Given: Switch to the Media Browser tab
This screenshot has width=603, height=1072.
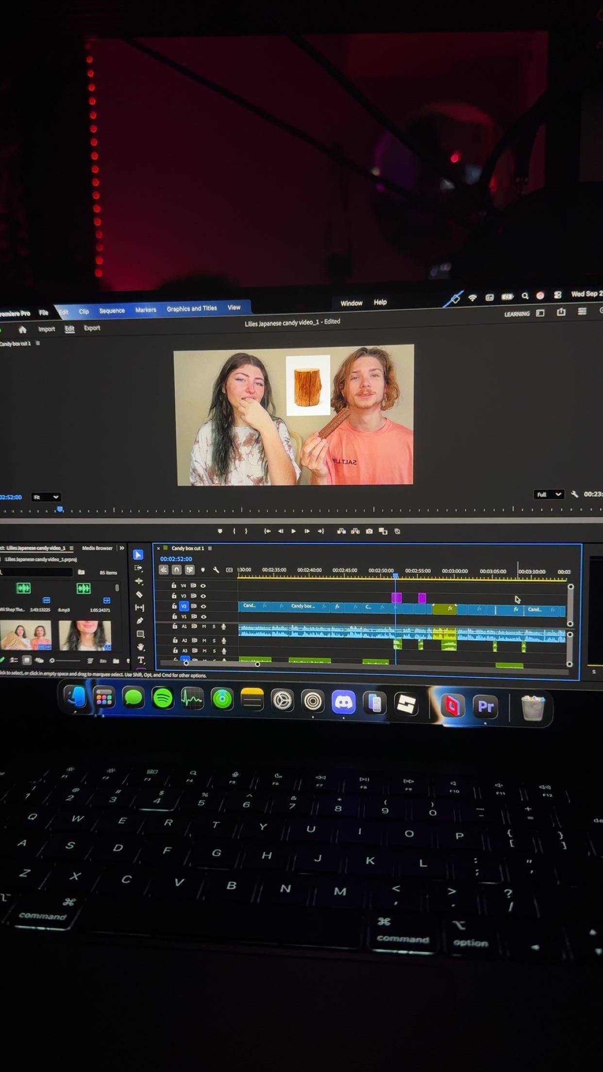Looking at the screenshot, I should click(x=97, y=548).
